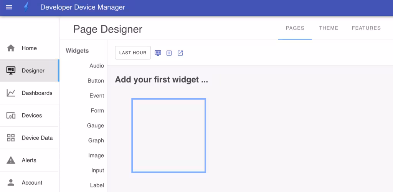Open Devices from the sidebar
Screen dimensions: 393x192
30,115
